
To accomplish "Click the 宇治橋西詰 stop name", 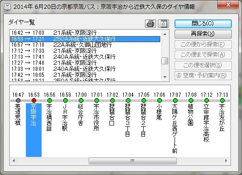I will tap(49, 118).
